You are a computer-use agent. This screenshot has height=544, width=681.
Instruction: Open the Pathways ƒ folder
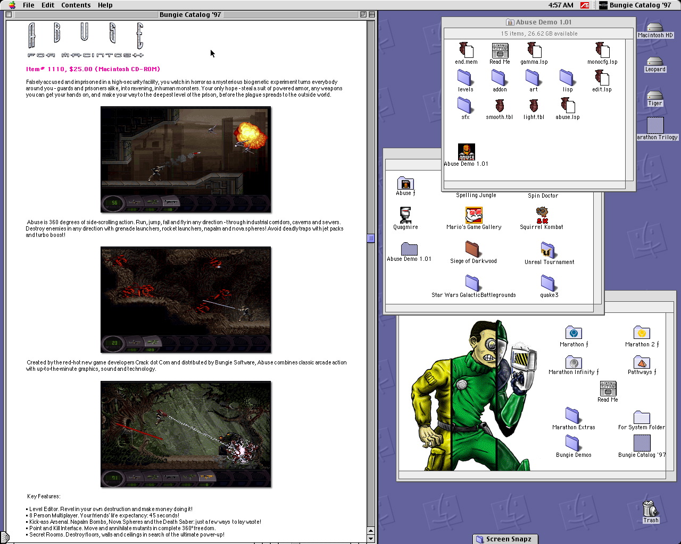tap(642, 362)
